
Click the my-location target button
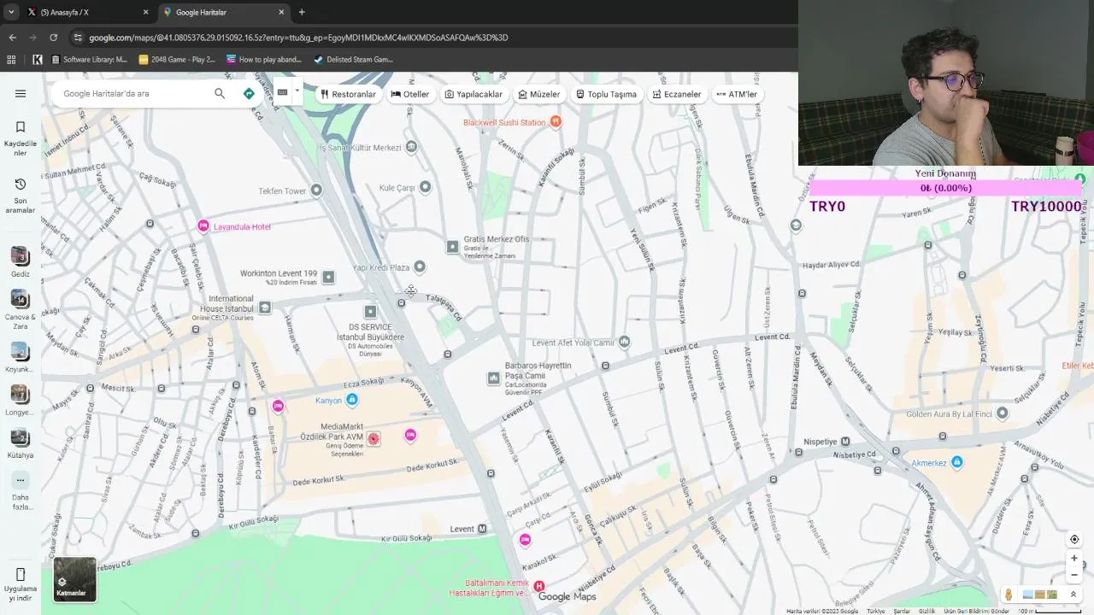click(x=1074, y=540)
